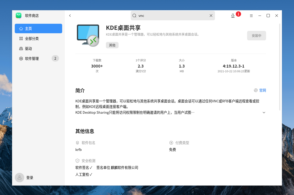The image size is (294, 195).
Task: Click the 安装中 installing button
Action: pyautogui.click(x=256, y=36)
